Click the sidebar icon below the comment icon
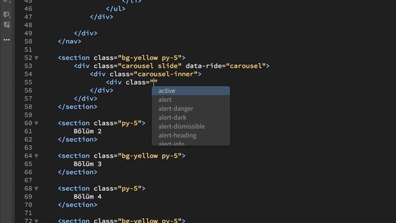 7,25
